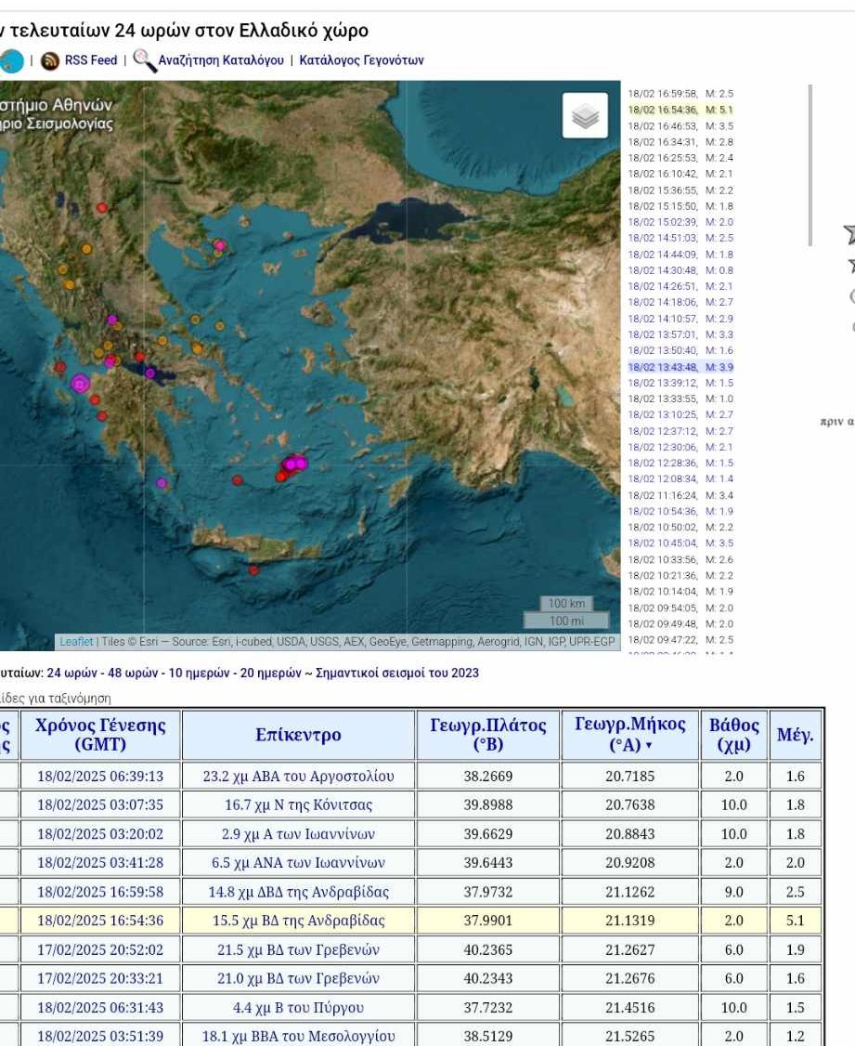The image size is (855, 1046).
Task: Click the red earthquake marker south of Crete
Action: tap(253, 570)
